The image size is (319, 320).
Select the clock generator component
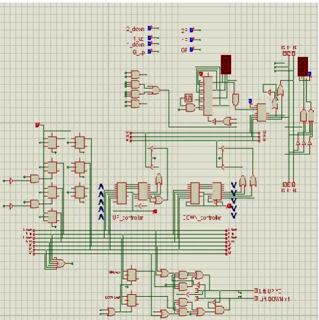pyautogui.click(x=188, y=98)
